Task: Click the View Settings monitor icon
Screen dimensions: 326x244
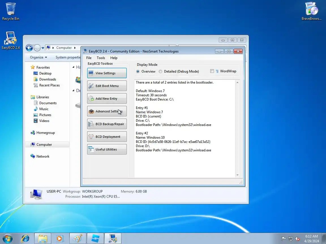Action: point(91,73)
